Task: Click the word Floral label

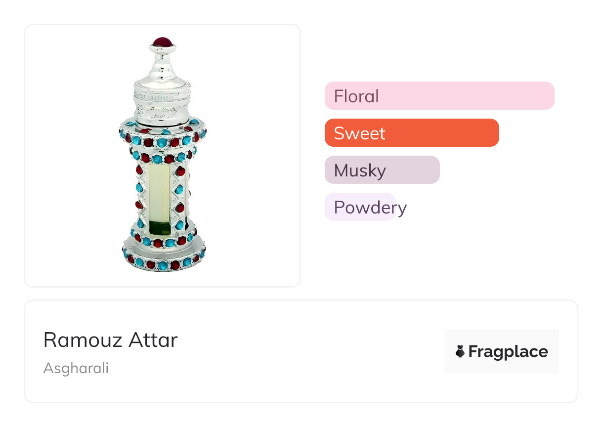Action: (356, 96)
